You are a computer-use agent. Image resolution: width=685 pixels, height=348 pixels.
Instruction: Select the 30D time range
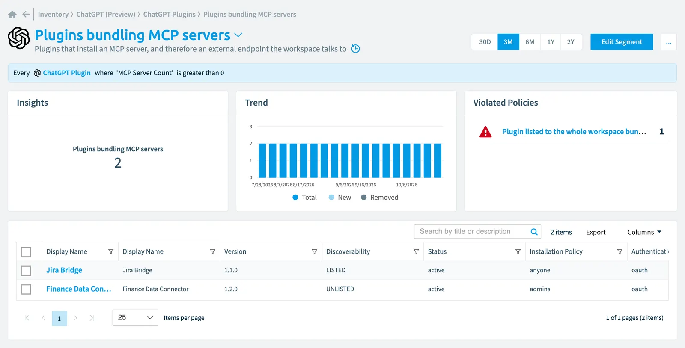[x=485, y=42]
